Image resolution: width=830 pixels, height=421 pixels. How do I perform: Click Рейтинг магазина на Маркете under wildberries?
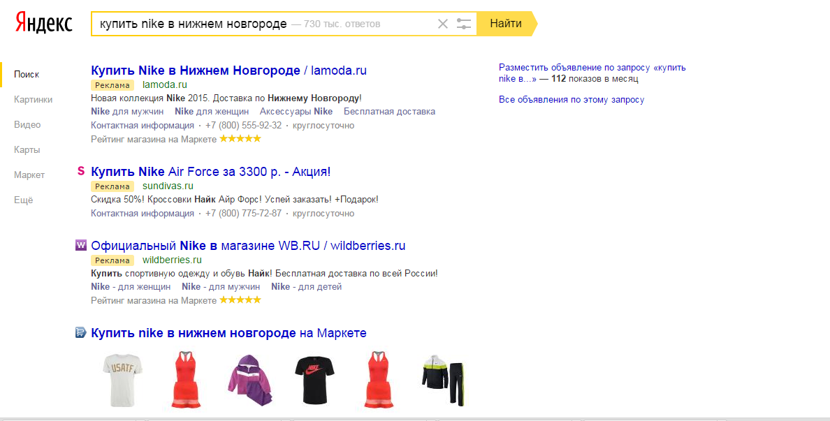click(154, 300)
